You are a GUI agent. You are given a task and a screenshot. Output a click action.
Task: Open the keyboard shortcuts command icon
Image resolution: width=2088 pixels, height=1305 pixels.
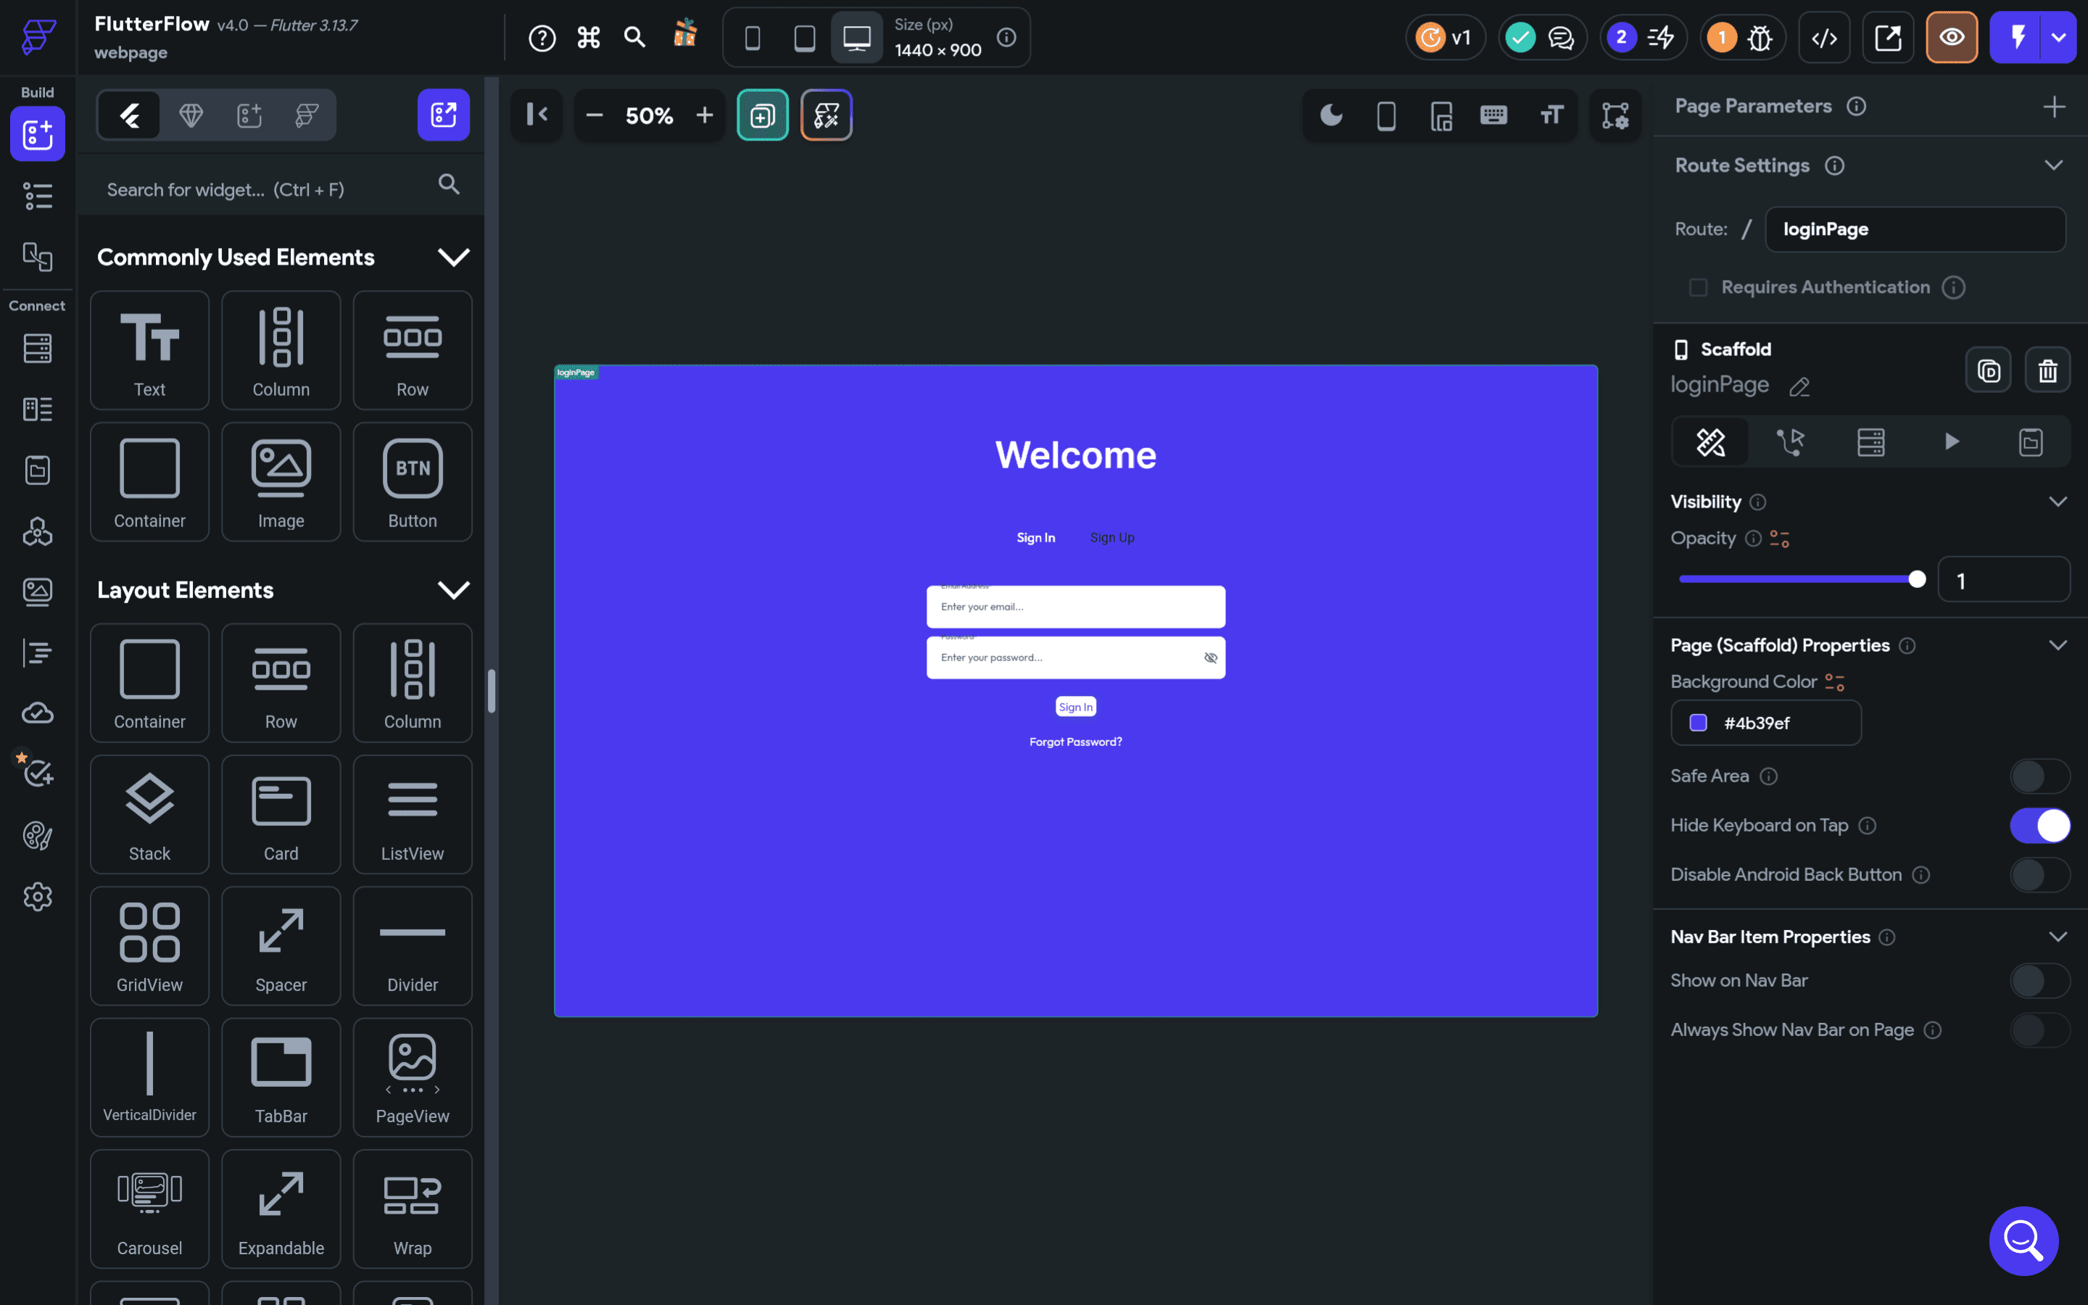(x=589, y=38)
